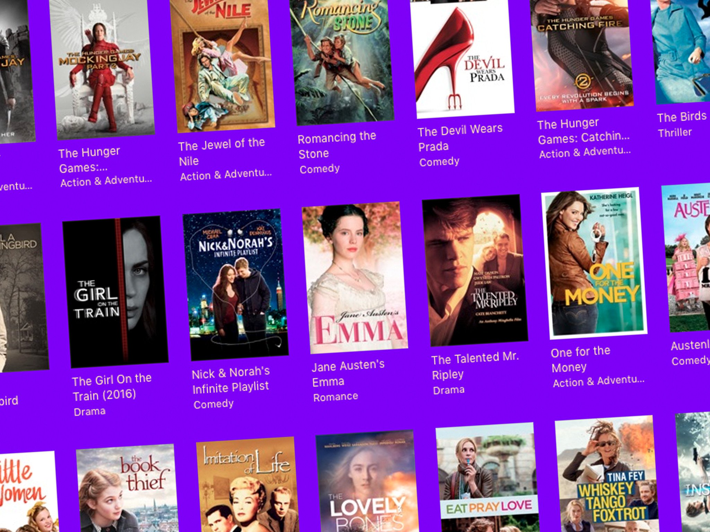The width and height of the screenshot is (710, 532).
Task: Open The Girl on the Train poster
Action: [x=115, y=292]
